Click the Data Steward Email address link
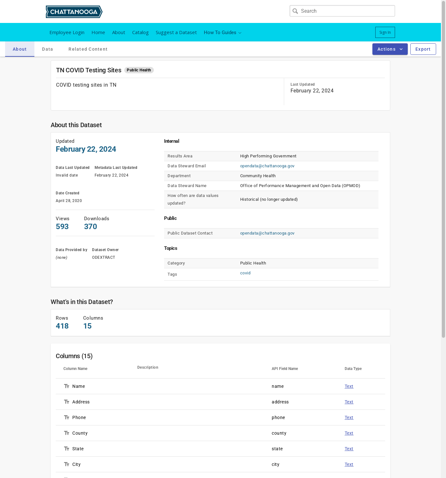This screenshot has width=446, height=478. pyautogui.click(x=267, y=166)
